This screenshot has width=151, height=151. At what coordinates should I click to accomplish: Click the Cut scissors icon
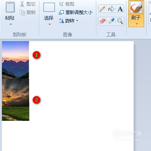pos(22,4)
